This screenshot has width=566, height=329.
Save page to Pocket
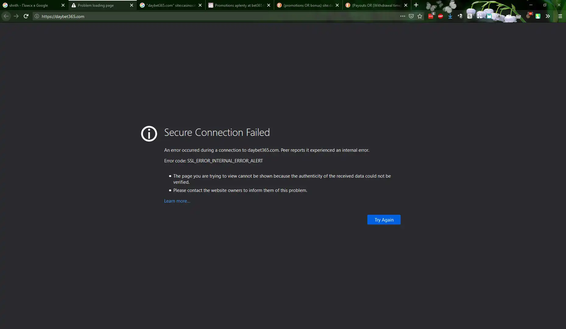coord(411,16)
